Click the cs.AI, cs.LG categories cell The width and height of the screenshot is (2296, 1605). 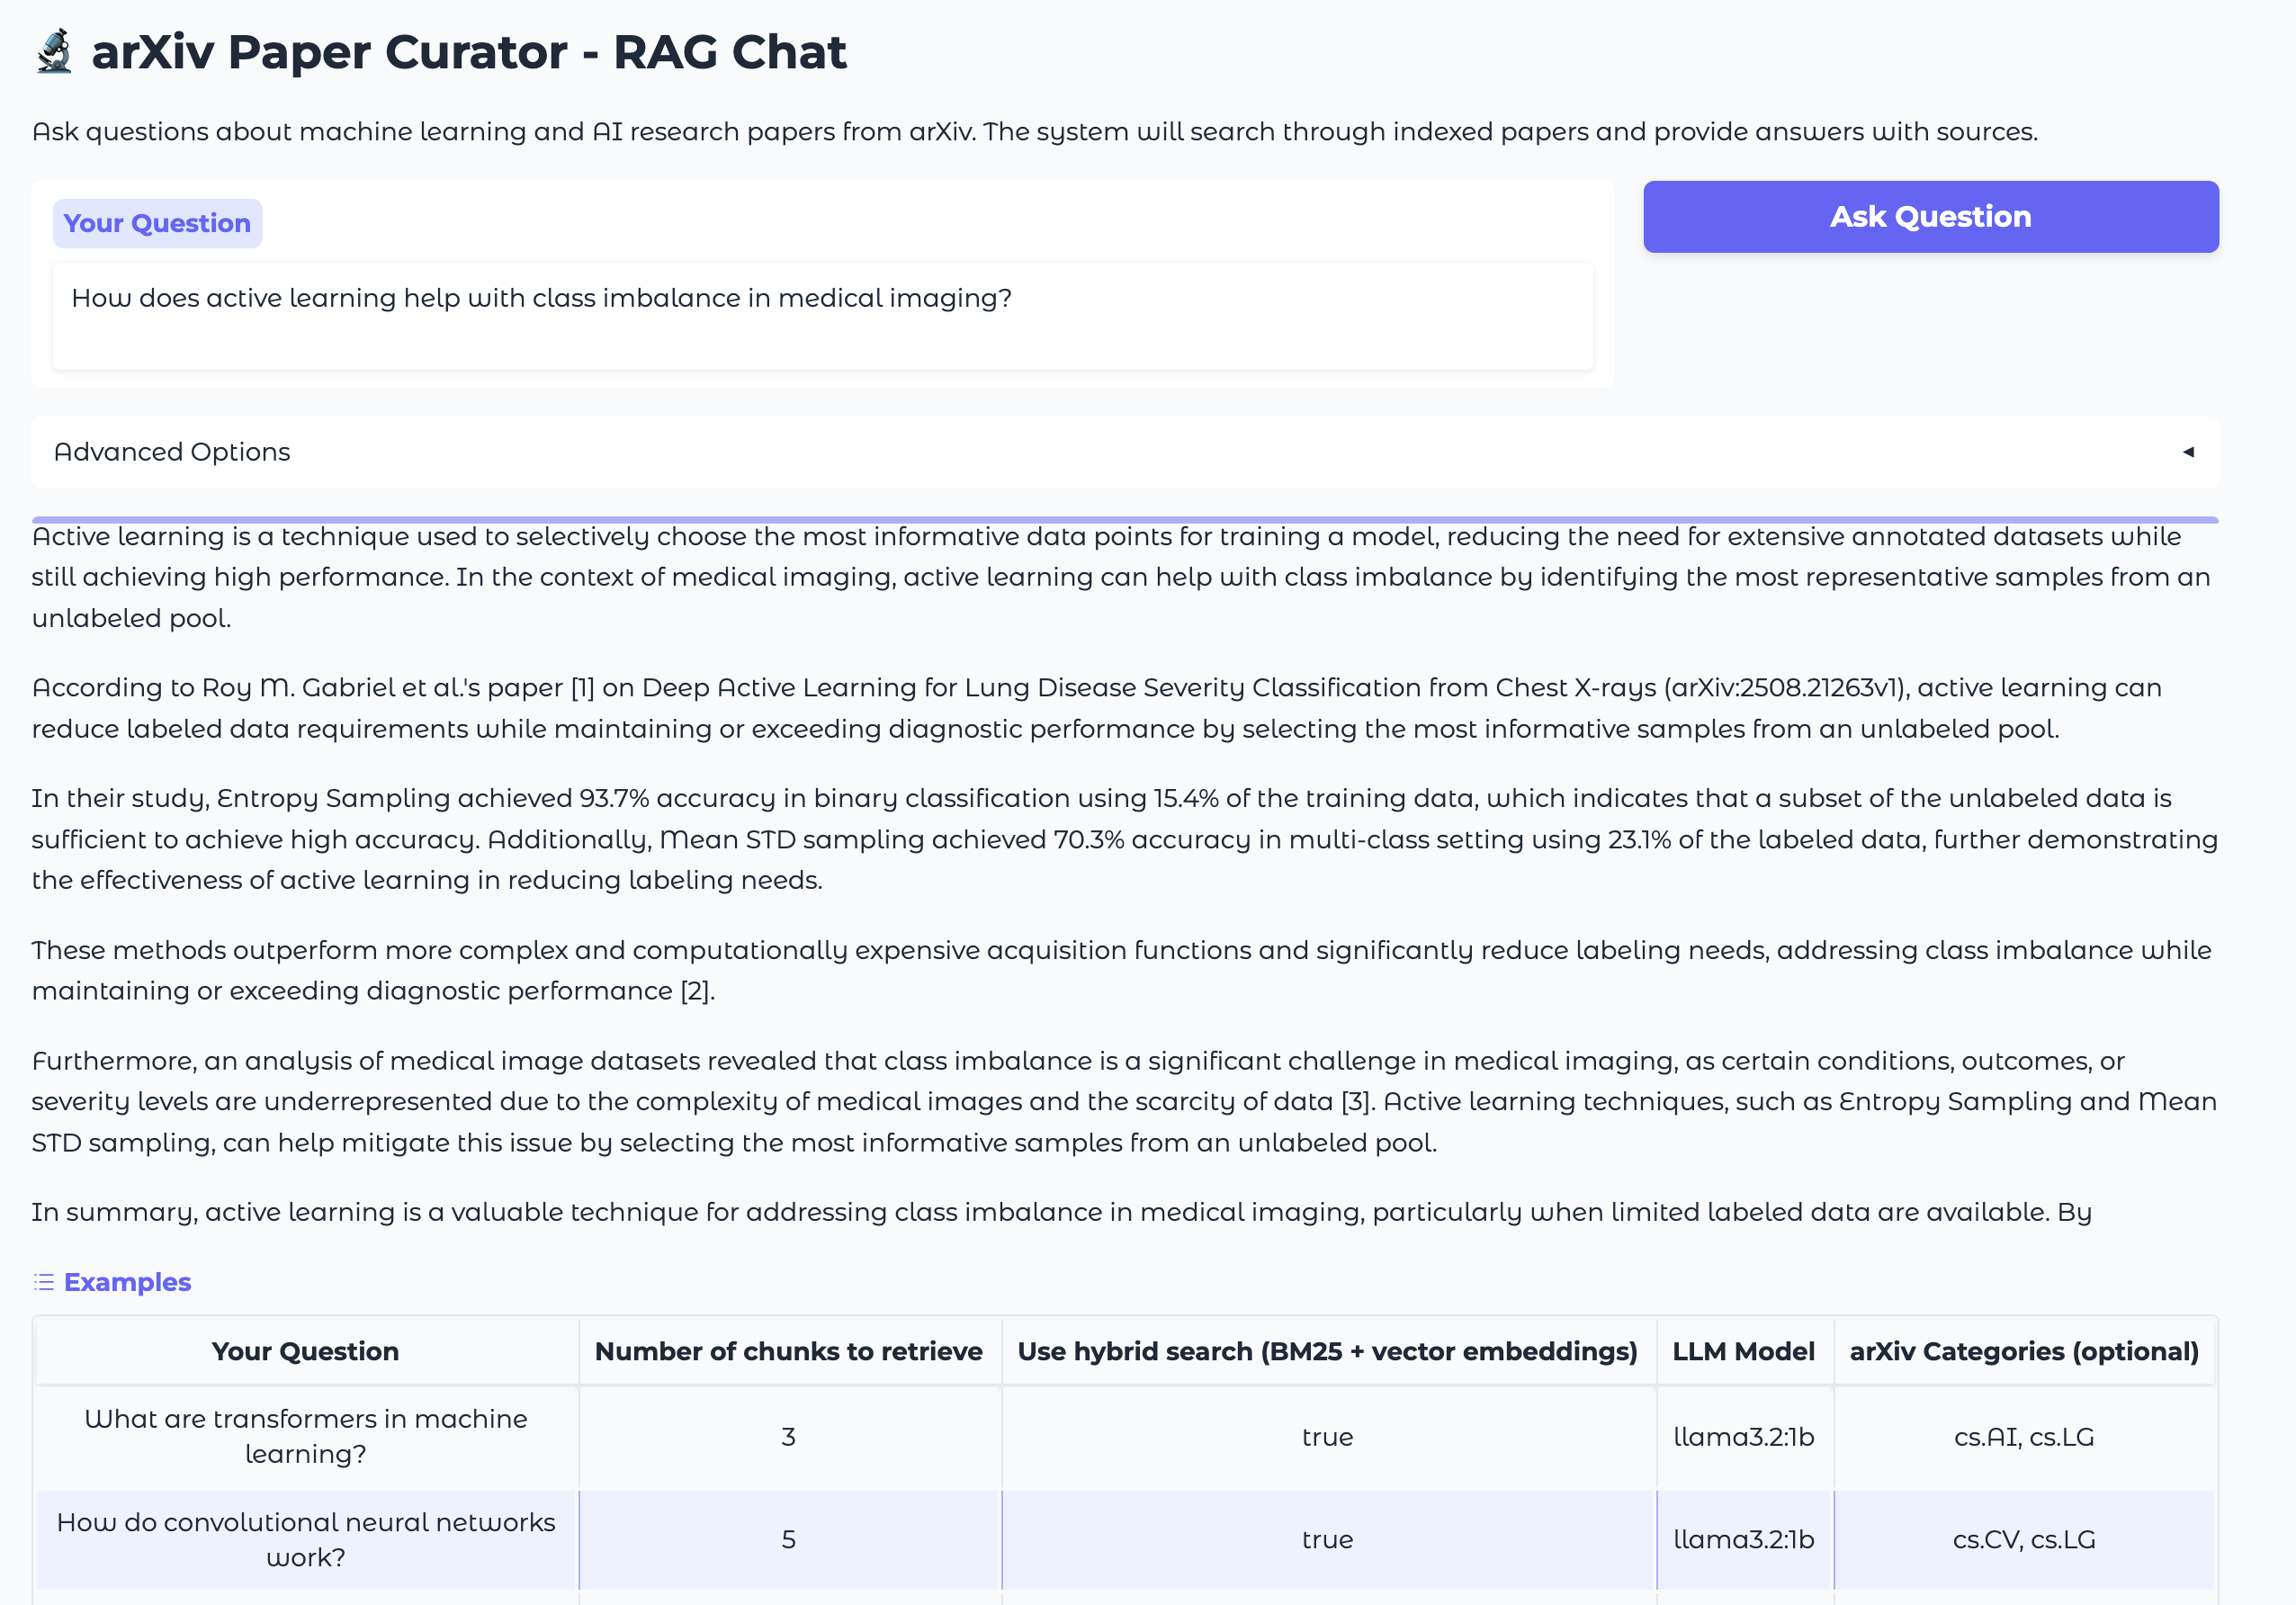pos(2023,1437)
